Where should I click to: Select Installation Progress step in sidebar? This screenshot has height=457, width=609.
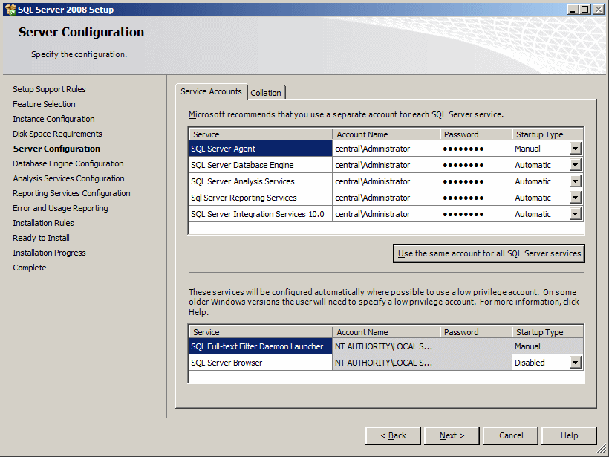[x=49, y=253]
